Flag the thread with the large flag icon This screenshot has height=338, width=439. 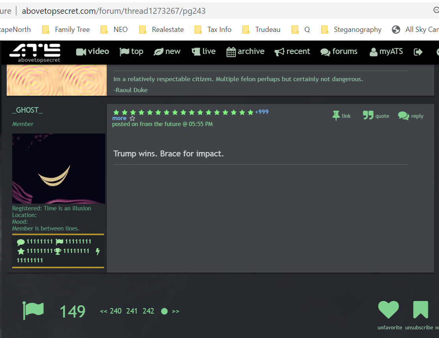coord(33,310)
